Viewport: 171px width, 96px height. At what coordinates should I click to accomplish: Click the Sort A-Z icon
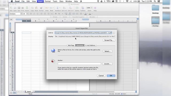(x=64, y=8)
